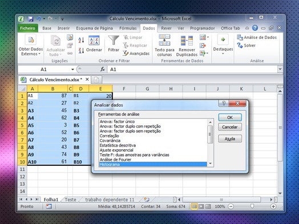Switch to Fórmulas ribbon tab

[x=128, y=28]
